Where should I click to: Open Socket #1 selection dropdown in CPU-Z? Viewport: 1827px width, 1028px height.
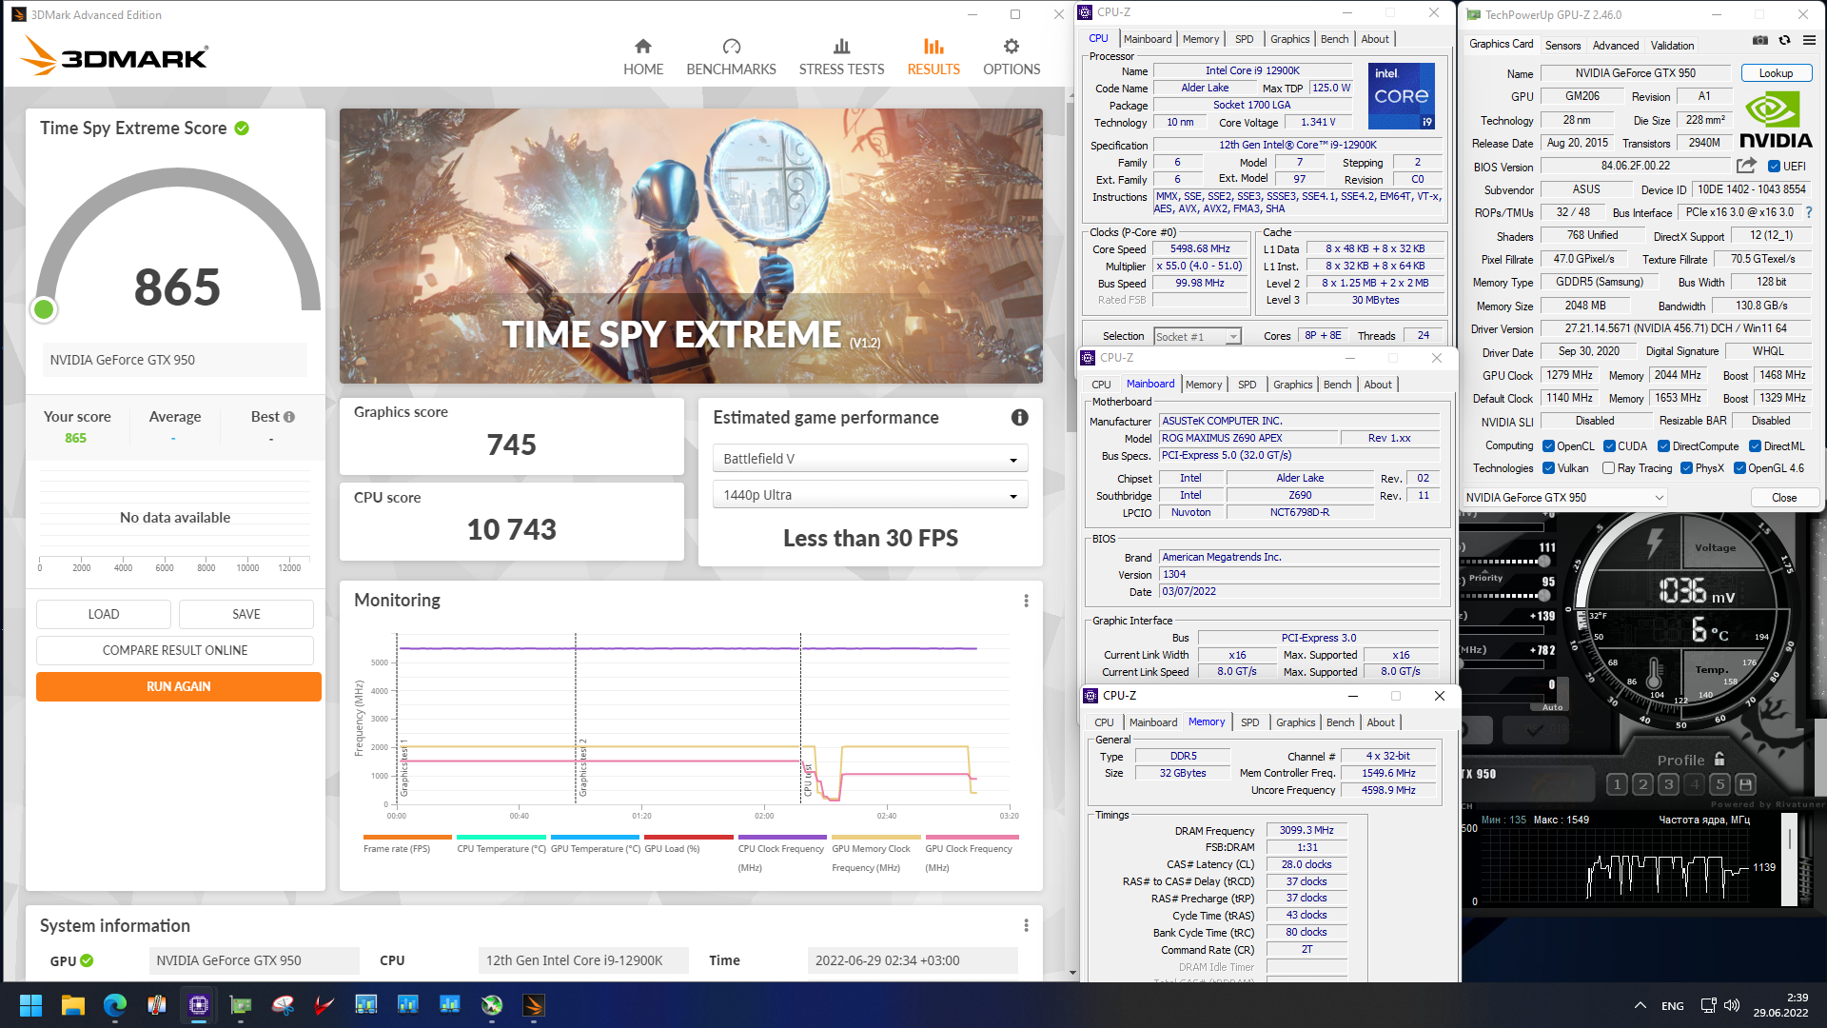pos(1197,336)
